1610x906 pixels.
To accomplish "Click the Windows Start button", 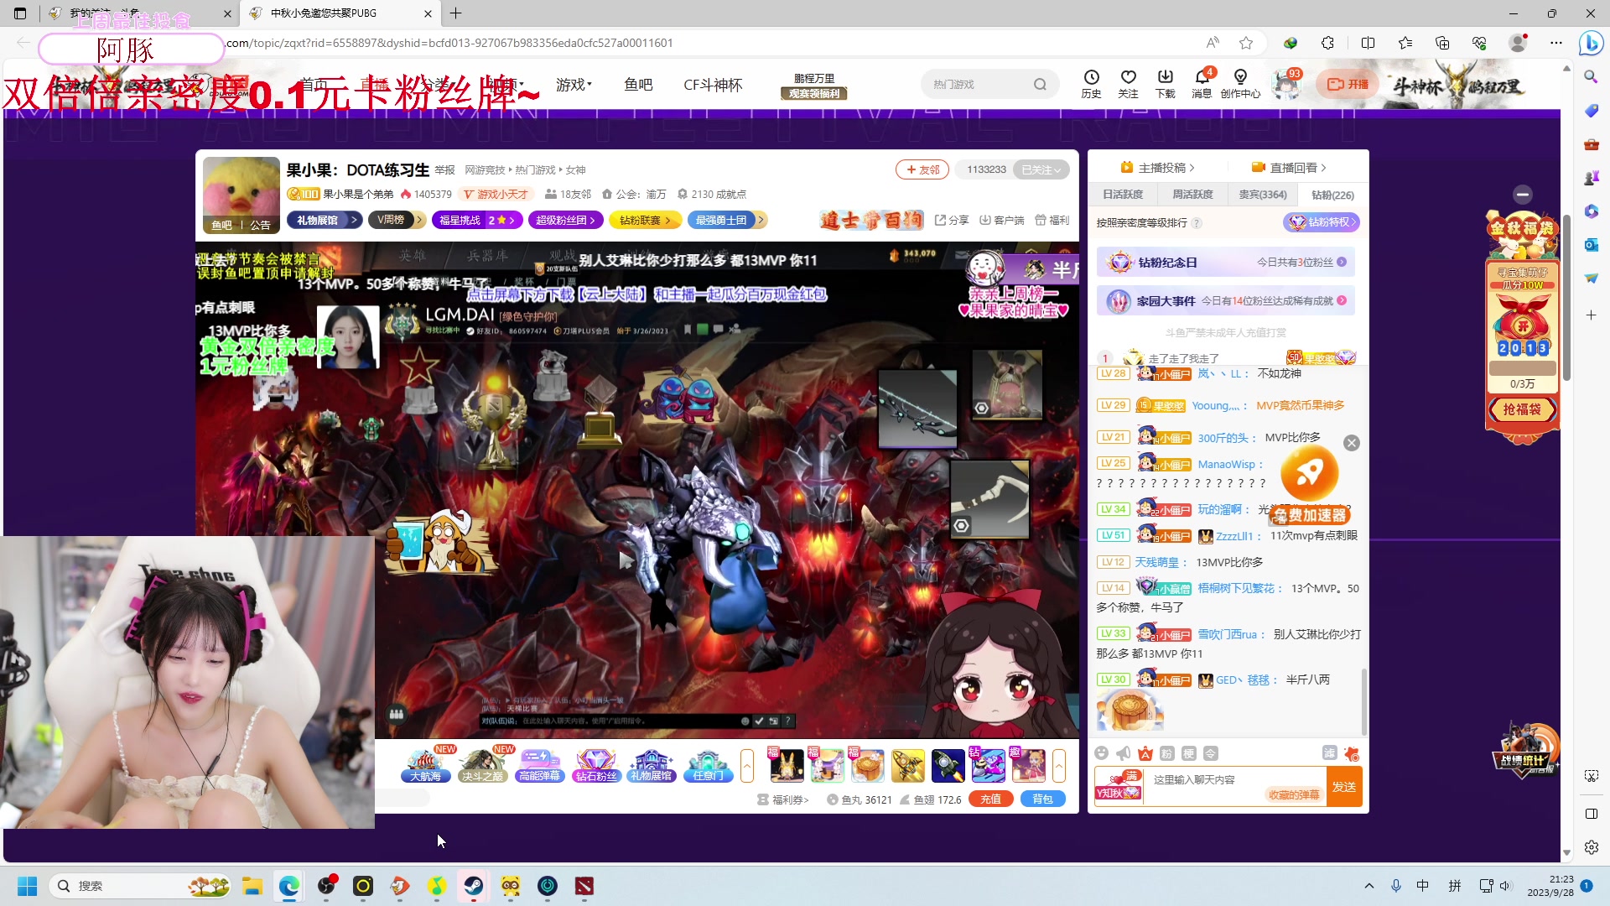I will coord(27,886).
